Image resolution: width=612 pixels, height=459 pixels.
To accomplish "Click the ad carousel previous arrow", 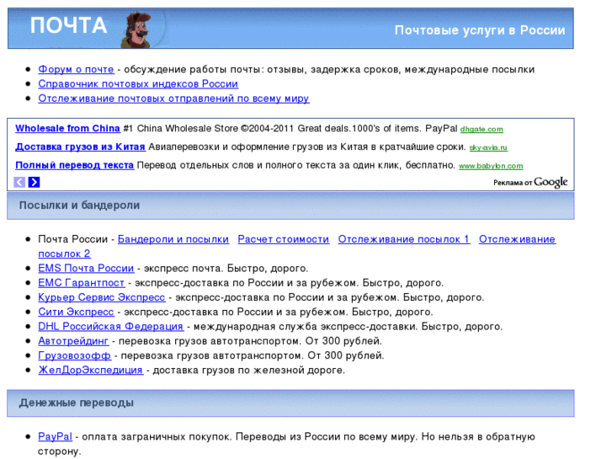I will pos(19,182).
